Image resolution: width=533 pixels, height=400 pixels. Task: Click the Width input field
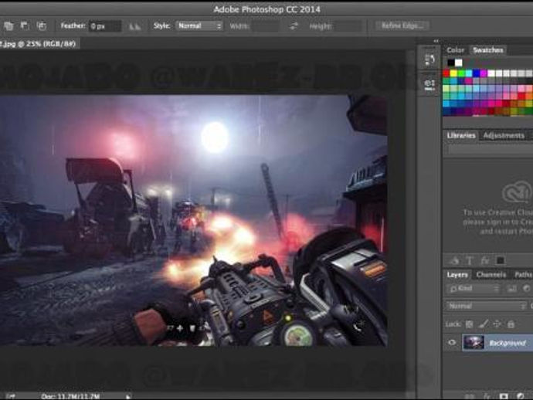[x=266, y=26]
